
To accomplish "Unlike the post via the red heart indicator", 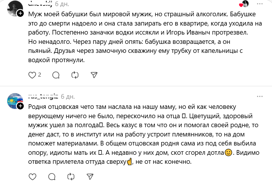I will (x=240, y=5).
